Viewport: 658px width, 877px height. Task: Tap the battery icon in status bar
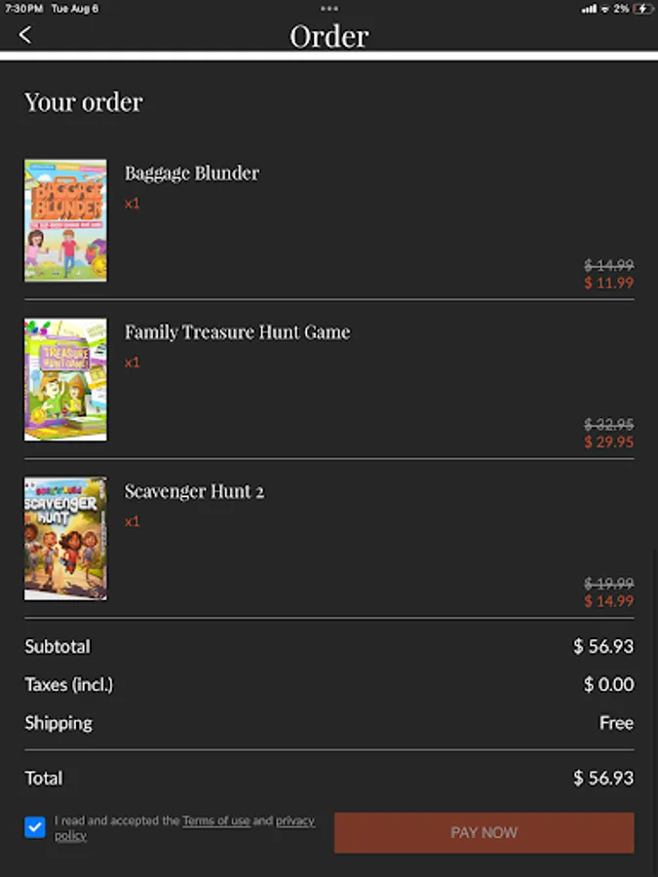point(643,8)
